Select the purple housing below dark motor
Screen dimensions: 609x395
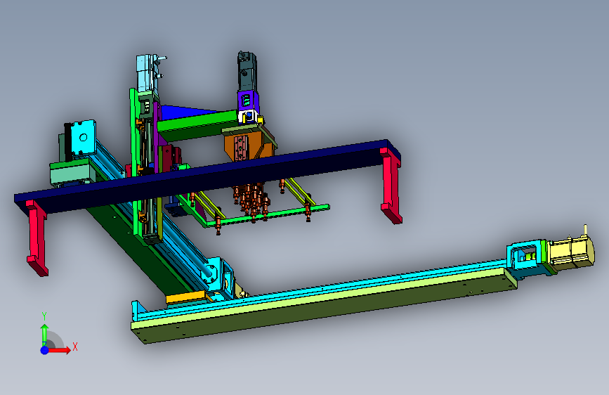coord(248,101)
